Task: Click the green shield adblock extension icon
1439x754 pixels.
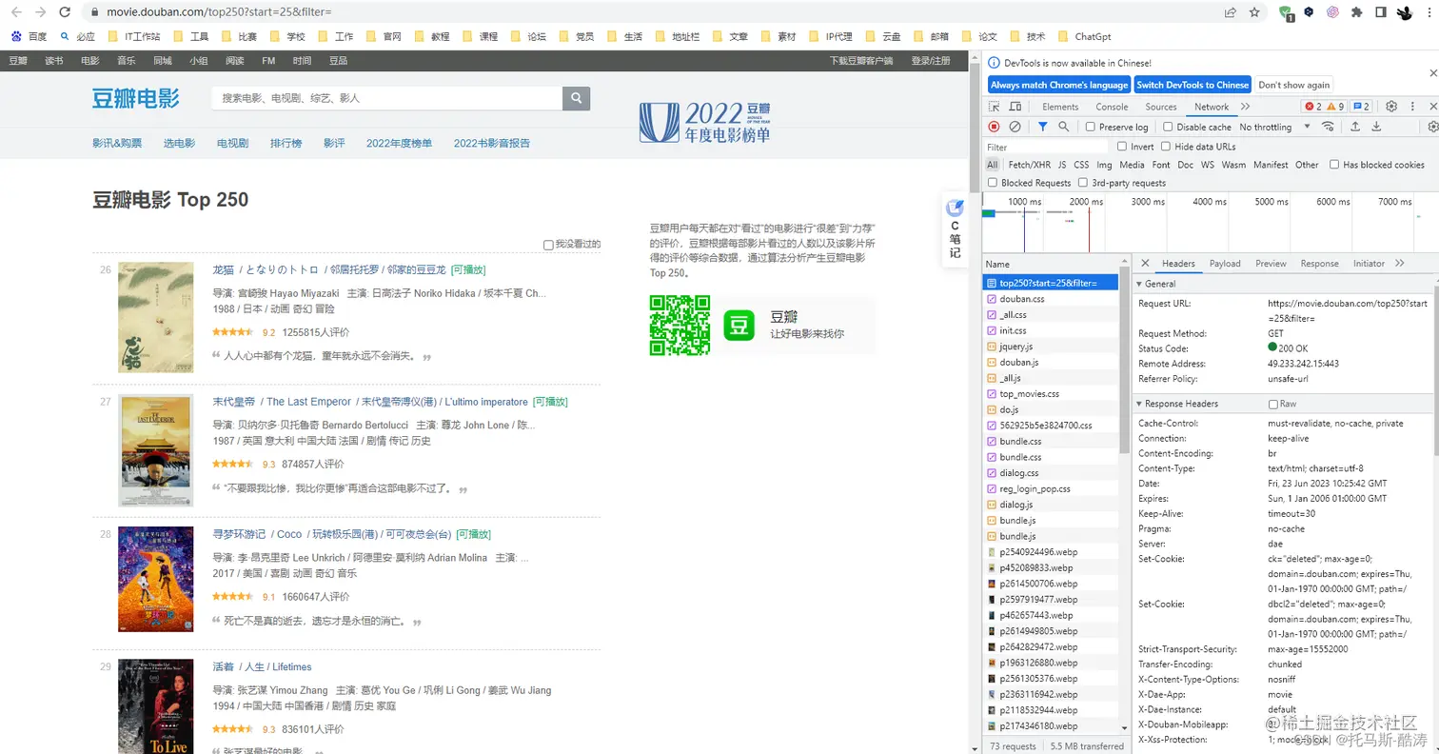Action: pos(1286,13)
